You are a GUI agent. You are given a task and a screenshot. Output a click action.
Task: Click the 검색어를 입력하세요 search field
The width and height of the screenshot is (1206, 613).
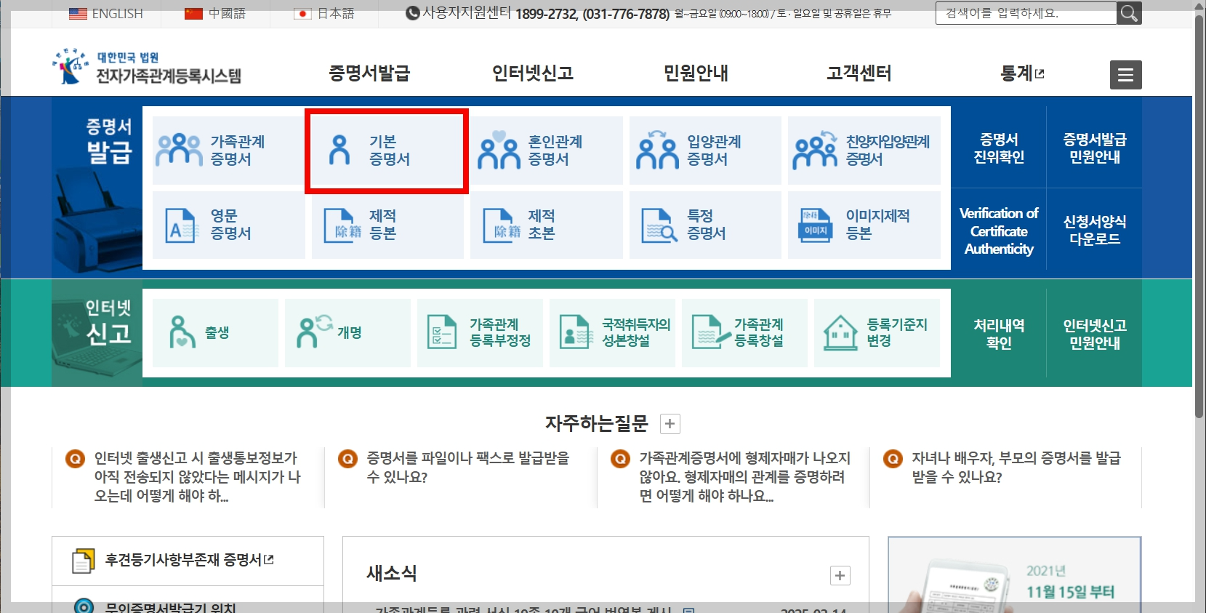1026,13
